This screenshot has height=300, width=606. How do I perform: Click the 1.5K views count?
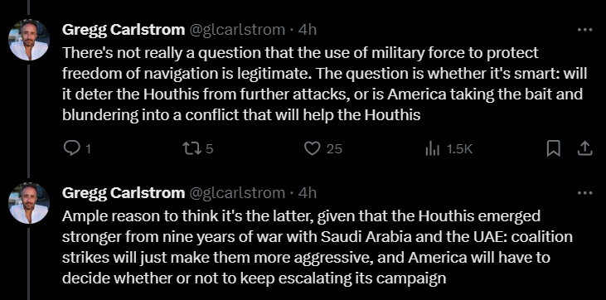pyautogui.click(x=459, y=149)
